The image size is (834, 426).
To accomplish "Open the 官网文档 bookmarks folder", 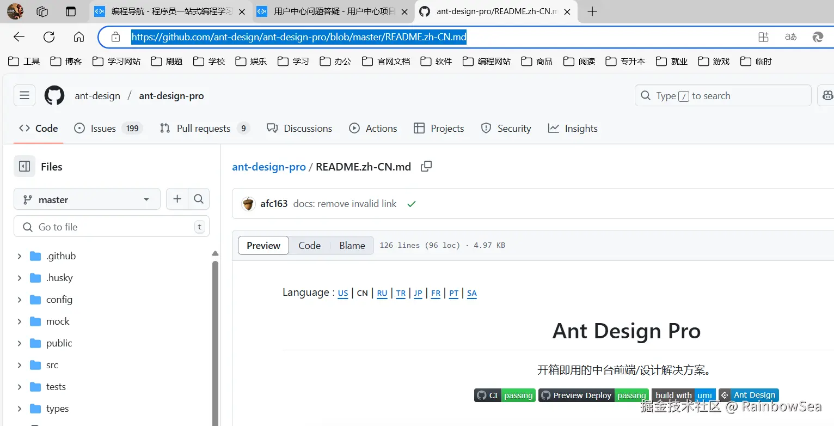I will tap(386, 62).
